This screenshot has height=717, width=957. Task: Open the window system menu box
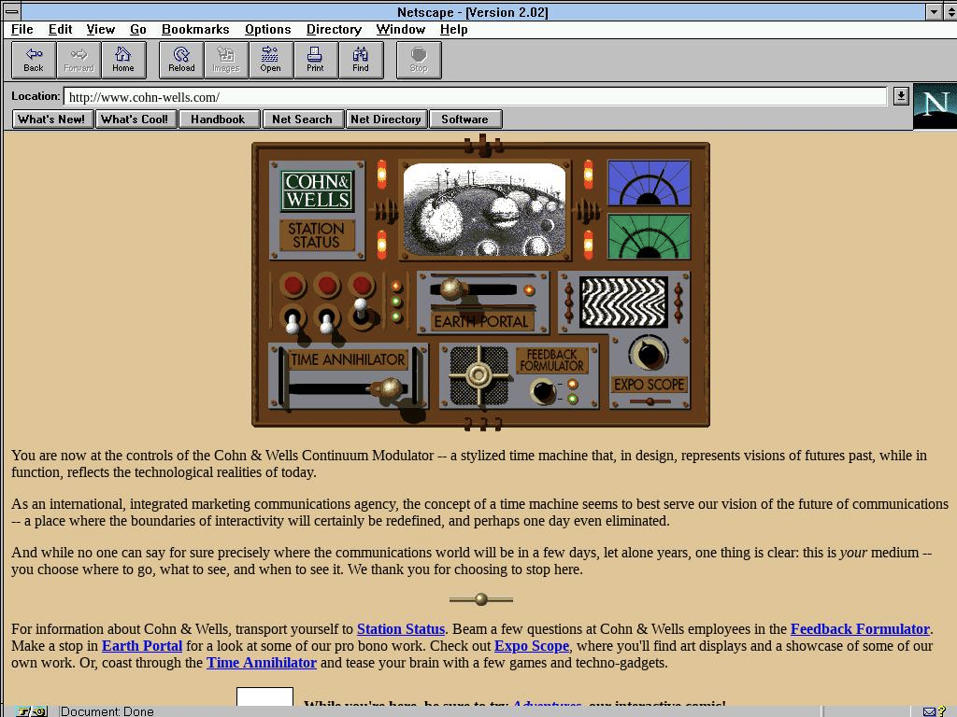pyautogui.click(x=11, y=11)
